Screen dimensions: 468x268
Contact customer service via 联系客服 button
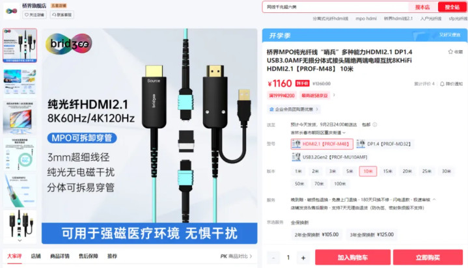(62, 14)
